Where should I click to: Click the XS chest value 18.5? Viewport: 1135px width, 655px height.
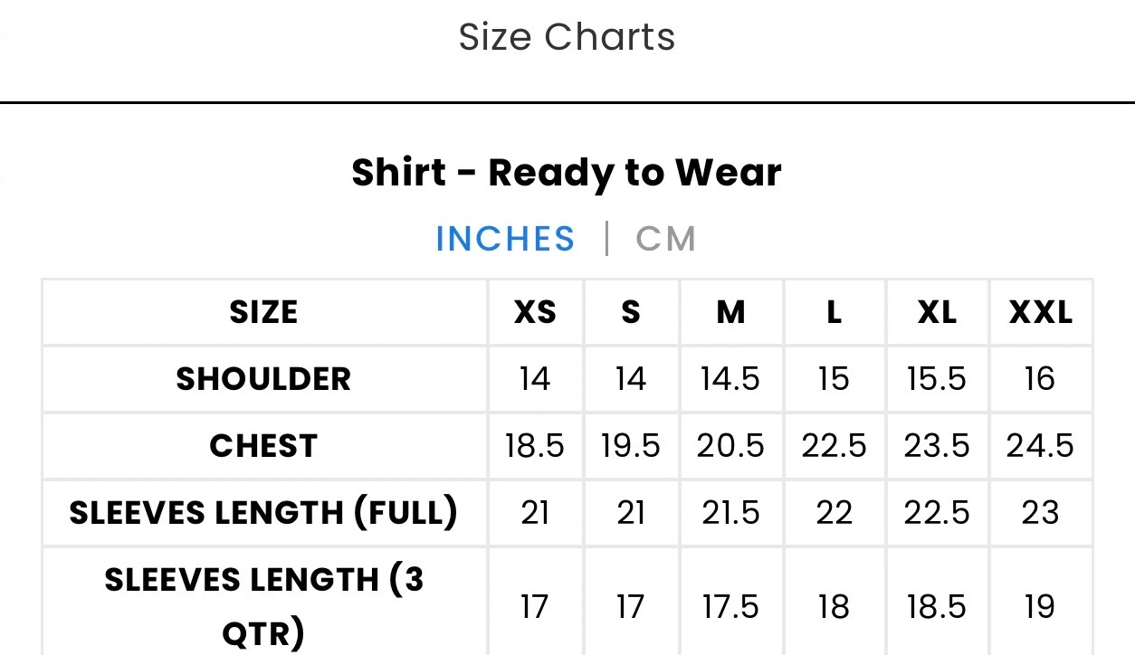pyautogui.click(x=535, y=446)
